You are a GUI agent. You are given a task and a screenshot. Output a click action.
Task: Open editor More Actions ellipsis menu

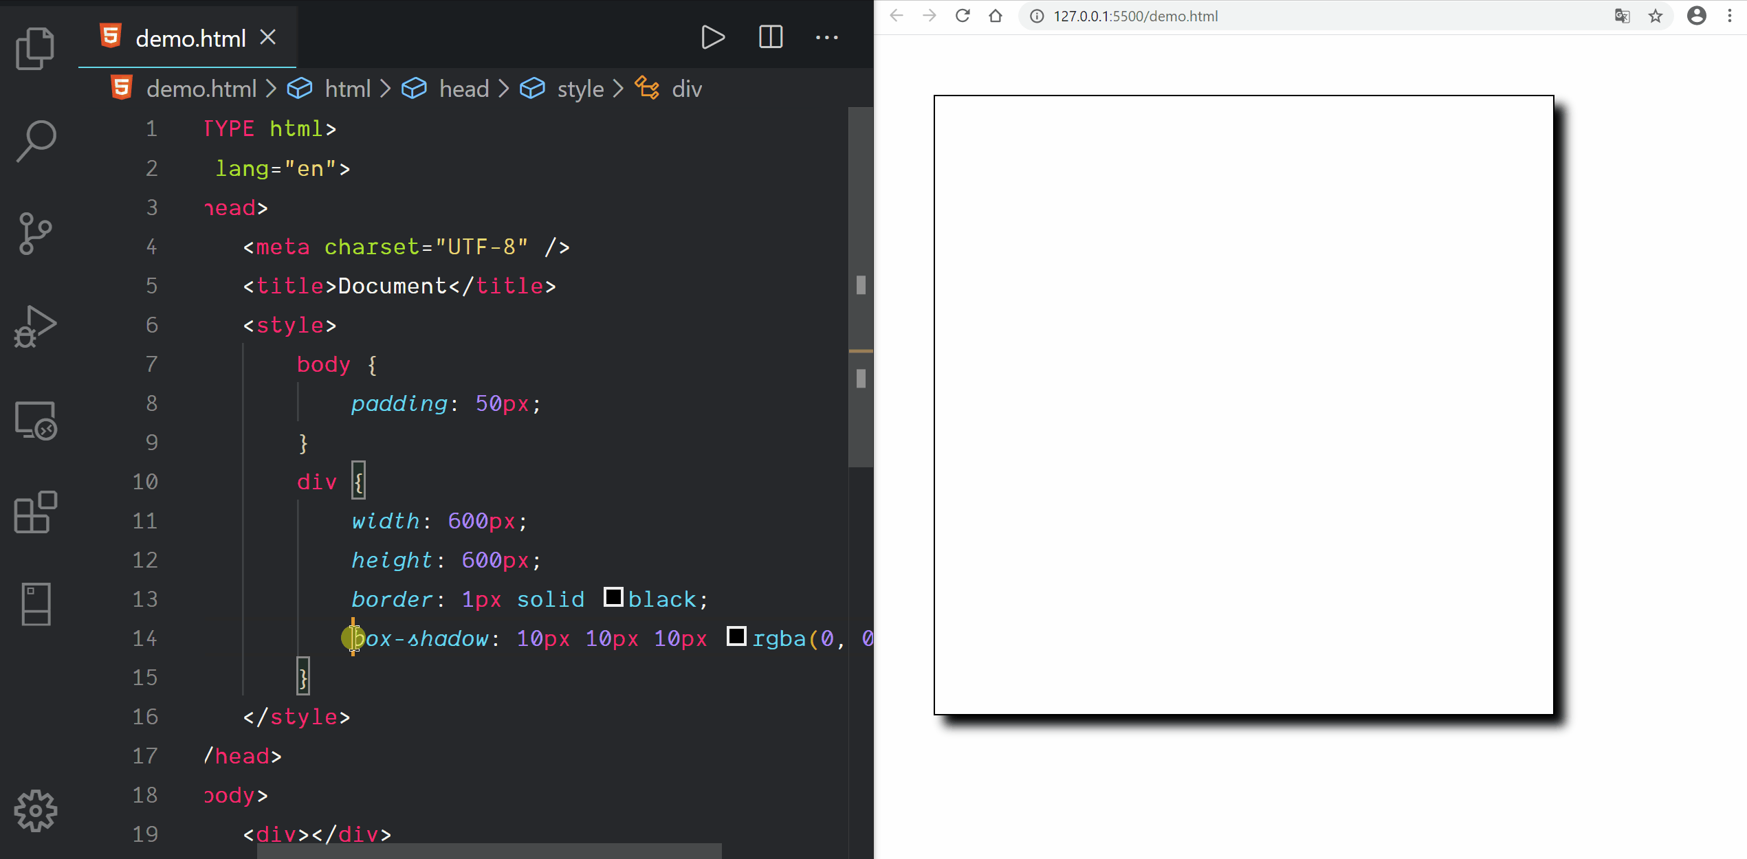click(826, 37)
